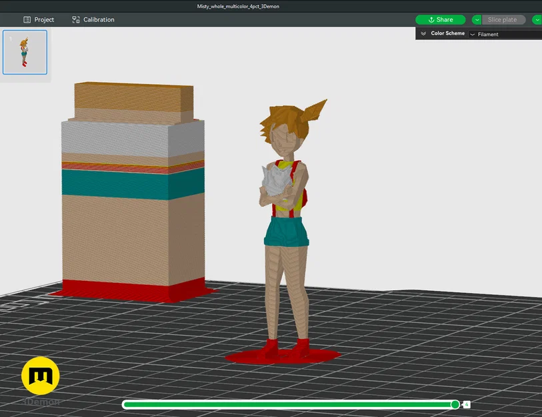This screenshot has height=417, width=542.
Task: Click the green chevron icon next to Slice plate
Action: click(476, 19)
